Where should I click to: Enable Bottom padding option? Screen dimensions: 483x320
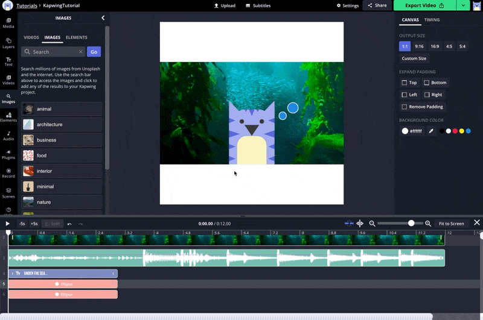pos(435,83)
